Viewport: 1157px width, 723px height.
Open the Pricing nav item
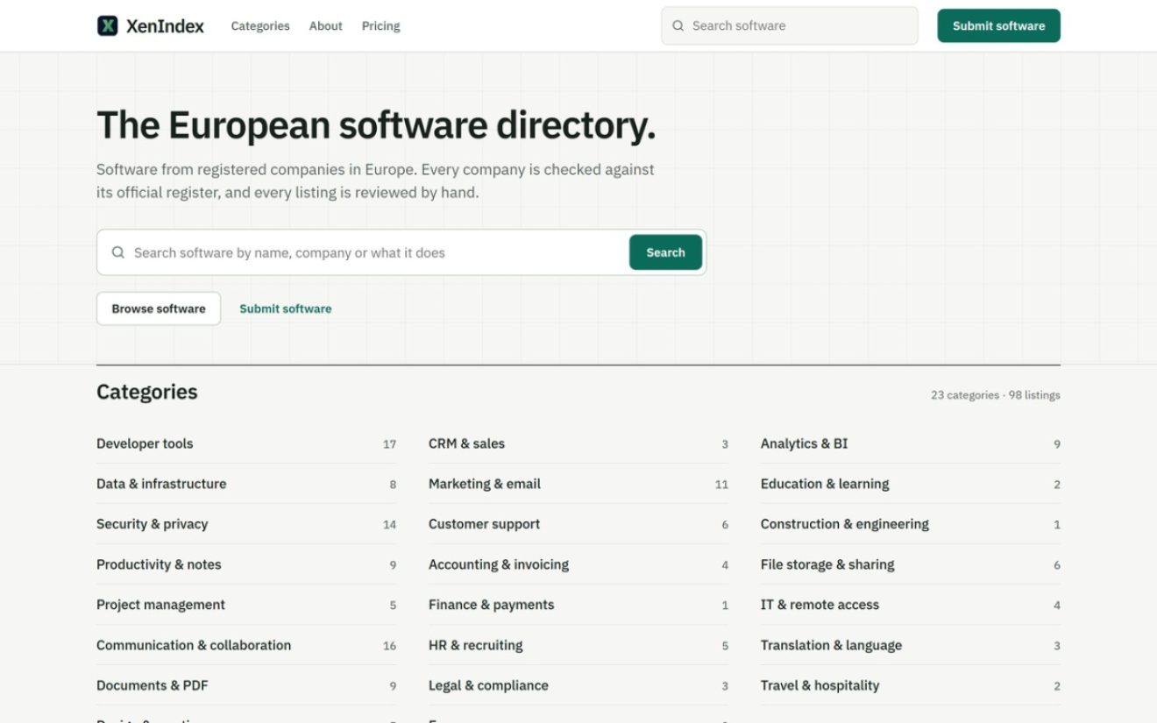380,26
